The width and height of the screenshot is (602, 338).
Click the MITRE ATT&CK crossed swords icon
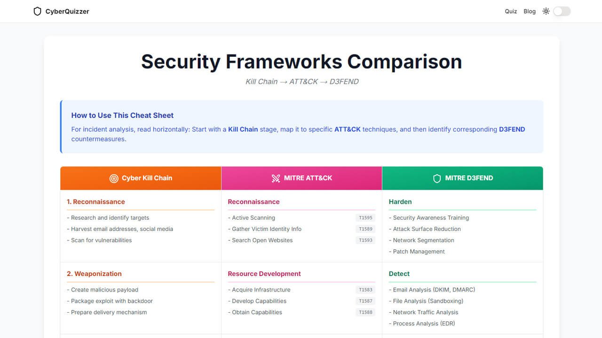click(x=276, y=178)
